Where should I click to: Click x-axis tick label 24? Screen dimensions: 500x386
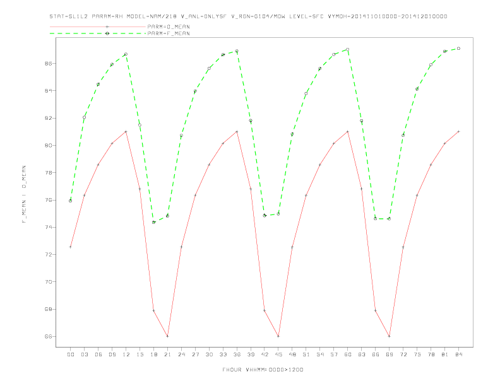point(181,354)
